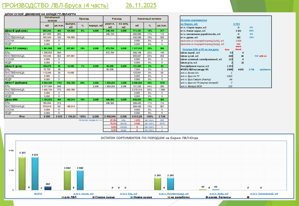Open 'Остатки П/Ф и ГП на тек.дату:' link
This screenshot has width=299, height=206.
(x=201, y=49)
